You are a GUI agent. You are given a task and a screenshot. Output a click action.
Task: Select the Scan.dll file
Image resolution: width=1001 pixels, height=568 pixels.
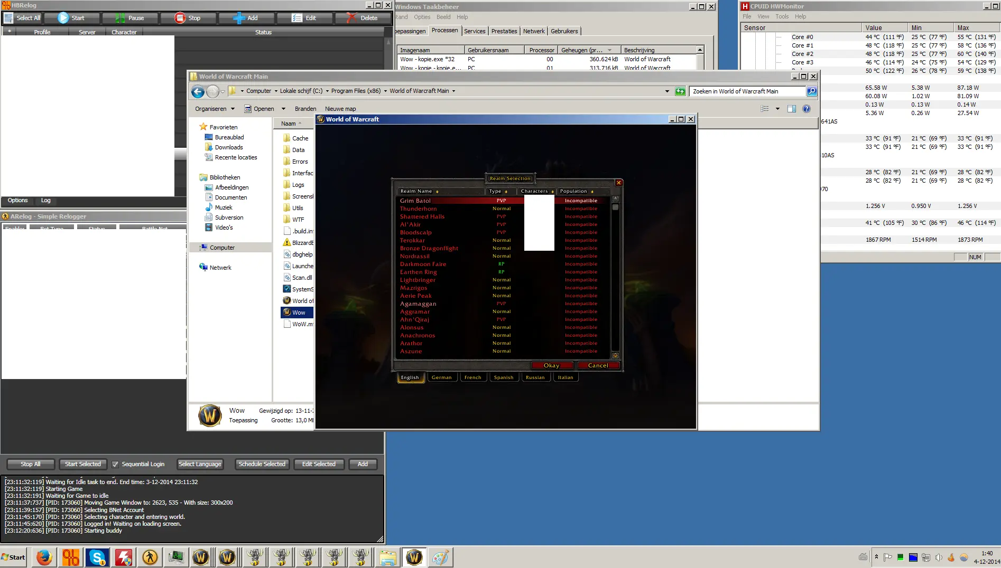click(x=301, y=278)
